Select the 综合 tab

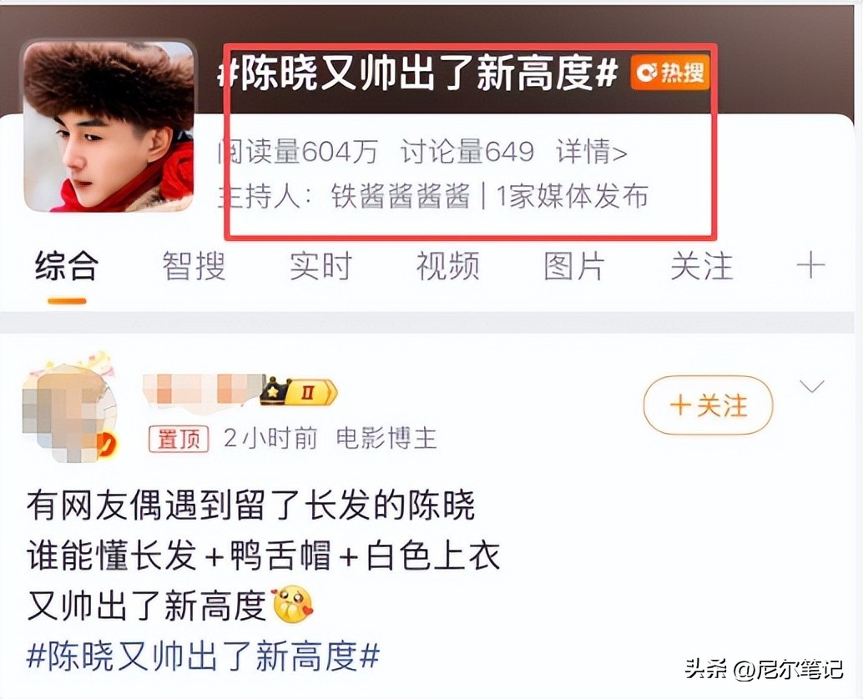(67, 266)
